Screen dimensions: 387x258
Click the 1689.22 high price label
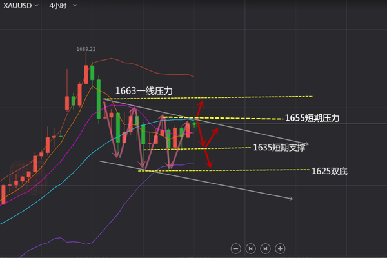pos(86,48)
